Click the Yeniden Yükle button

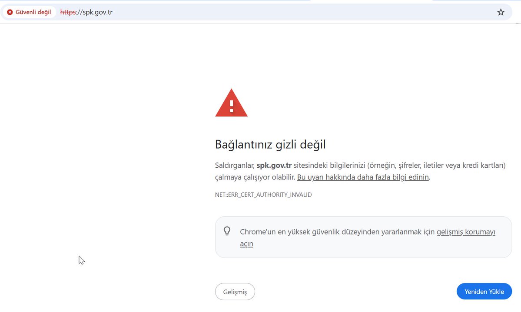coord(484,292)
